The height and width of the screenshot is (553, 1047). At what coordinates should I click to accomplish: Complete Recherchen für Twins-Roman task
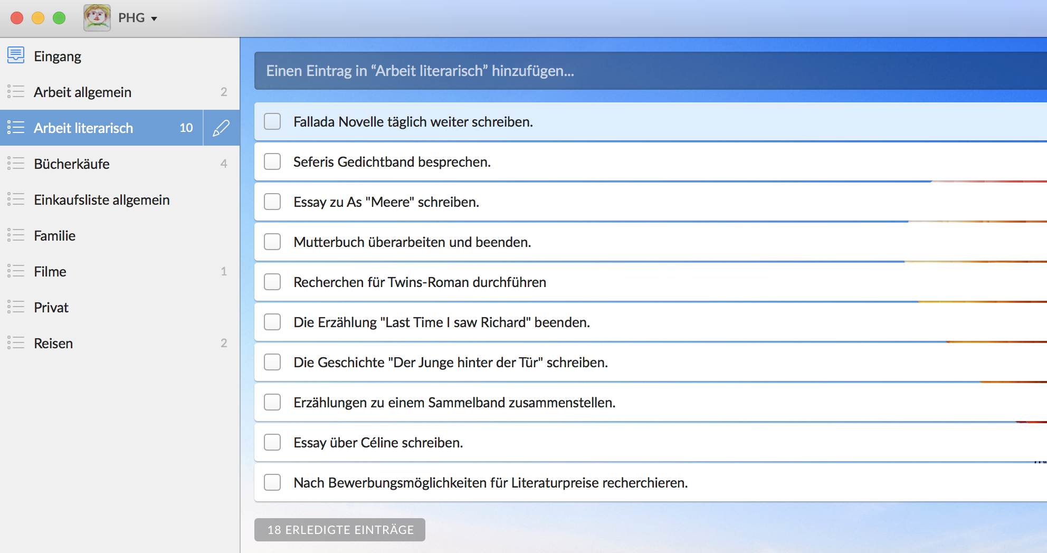pos(272,282)
